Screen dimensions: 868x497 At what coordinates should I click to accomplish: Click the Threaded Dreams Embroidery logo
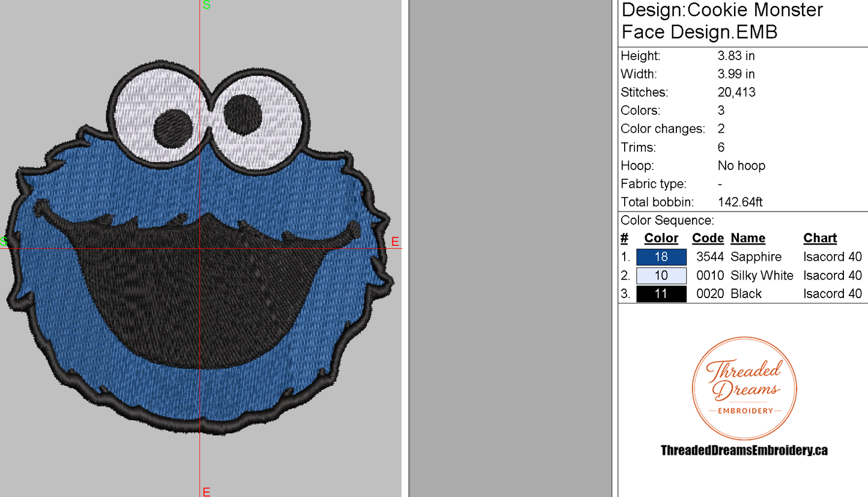pyautogui.click(x=744, y=389)
